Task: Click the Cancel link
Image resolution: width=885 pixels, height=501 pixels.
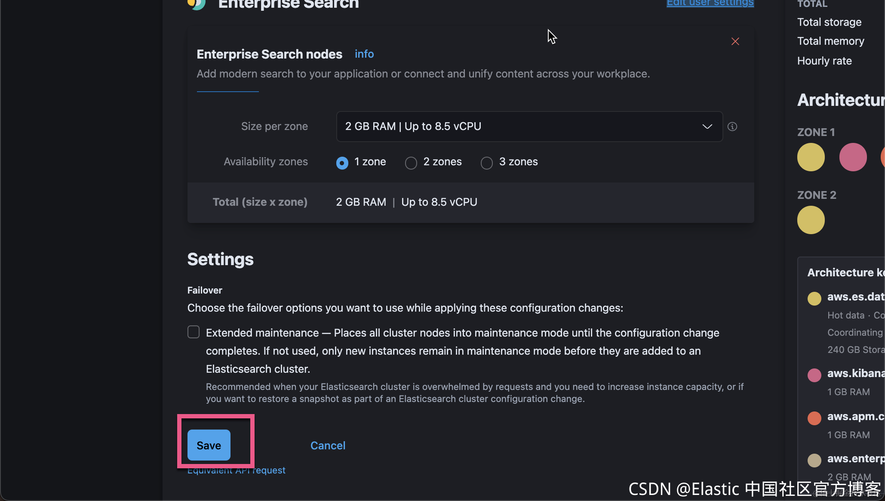Action: click(x=328, y=445)
